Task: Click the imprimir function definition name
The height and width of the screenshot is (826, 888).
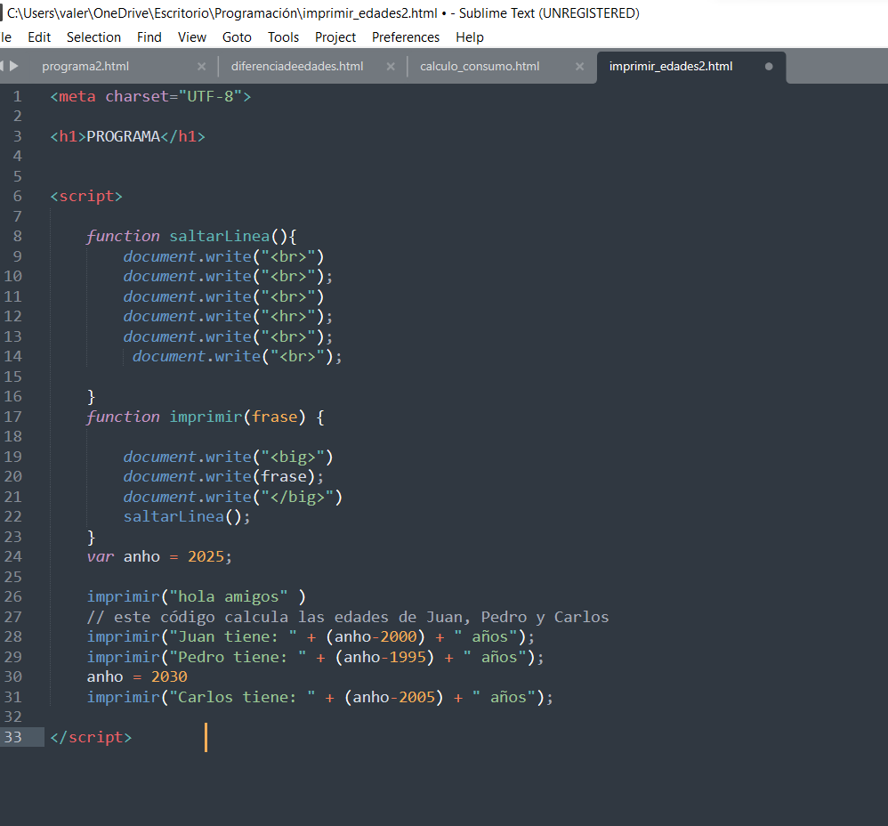Action: (x=206, y=417)
